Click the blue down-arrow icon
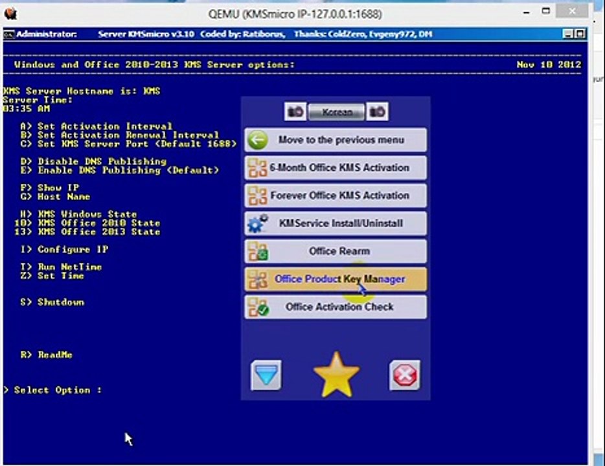The width and height of the screenshot is (605, 466). (x=266, y=375)
